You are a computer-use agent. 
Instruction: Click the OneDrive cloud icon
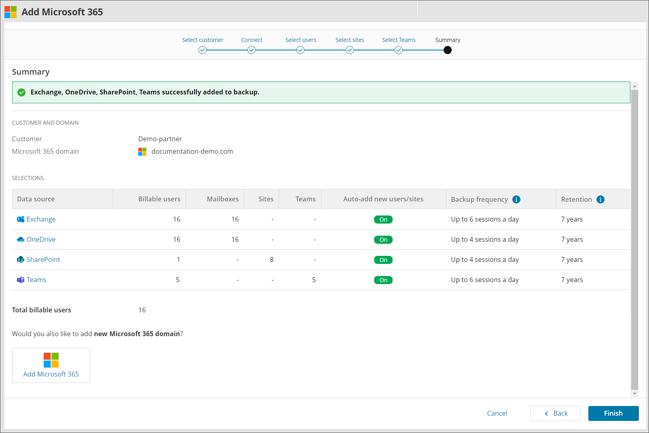click(x=21, y=239)
